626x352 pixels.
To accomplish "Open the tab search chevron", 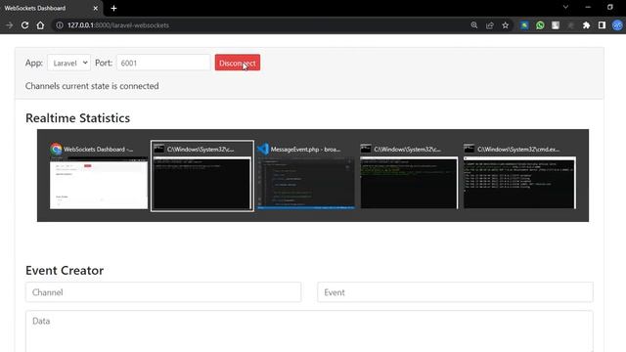I will [x=565, y=7].
